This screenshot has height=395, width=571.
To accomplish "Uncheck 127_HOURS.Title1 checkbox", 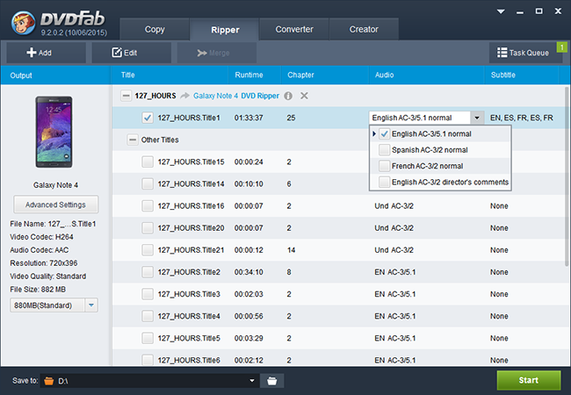I will pyautogui.click(x=148, y=118).
